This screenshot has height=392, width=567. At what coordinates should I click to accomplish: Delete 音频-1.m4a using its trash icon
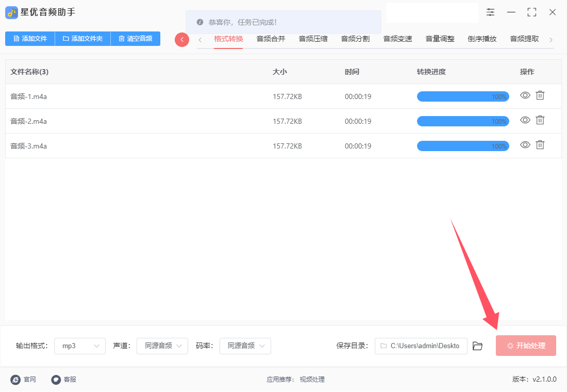pos(540,95)
